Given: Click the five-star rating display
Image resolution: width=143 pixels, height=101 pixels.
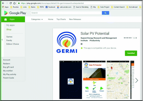Looking at the screenshot, I should [127, 38].
